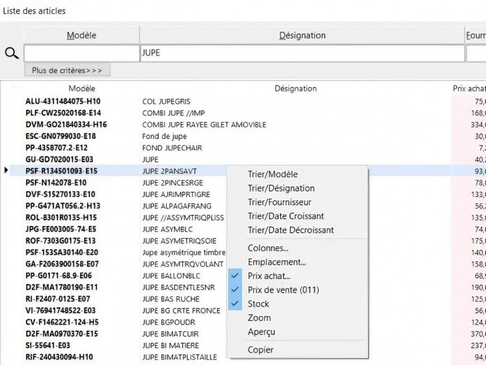Select Trier/Date Décroissant sorting
Screen dimensions: 486x365
point(290,230)
